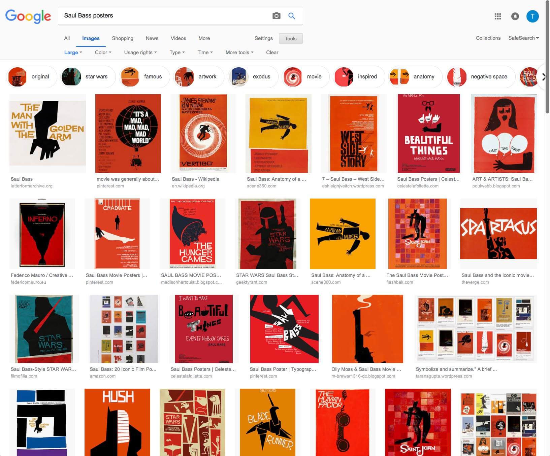Open the More tools dropdown
This screenshot has height=456, width=550.
point(239,52)
